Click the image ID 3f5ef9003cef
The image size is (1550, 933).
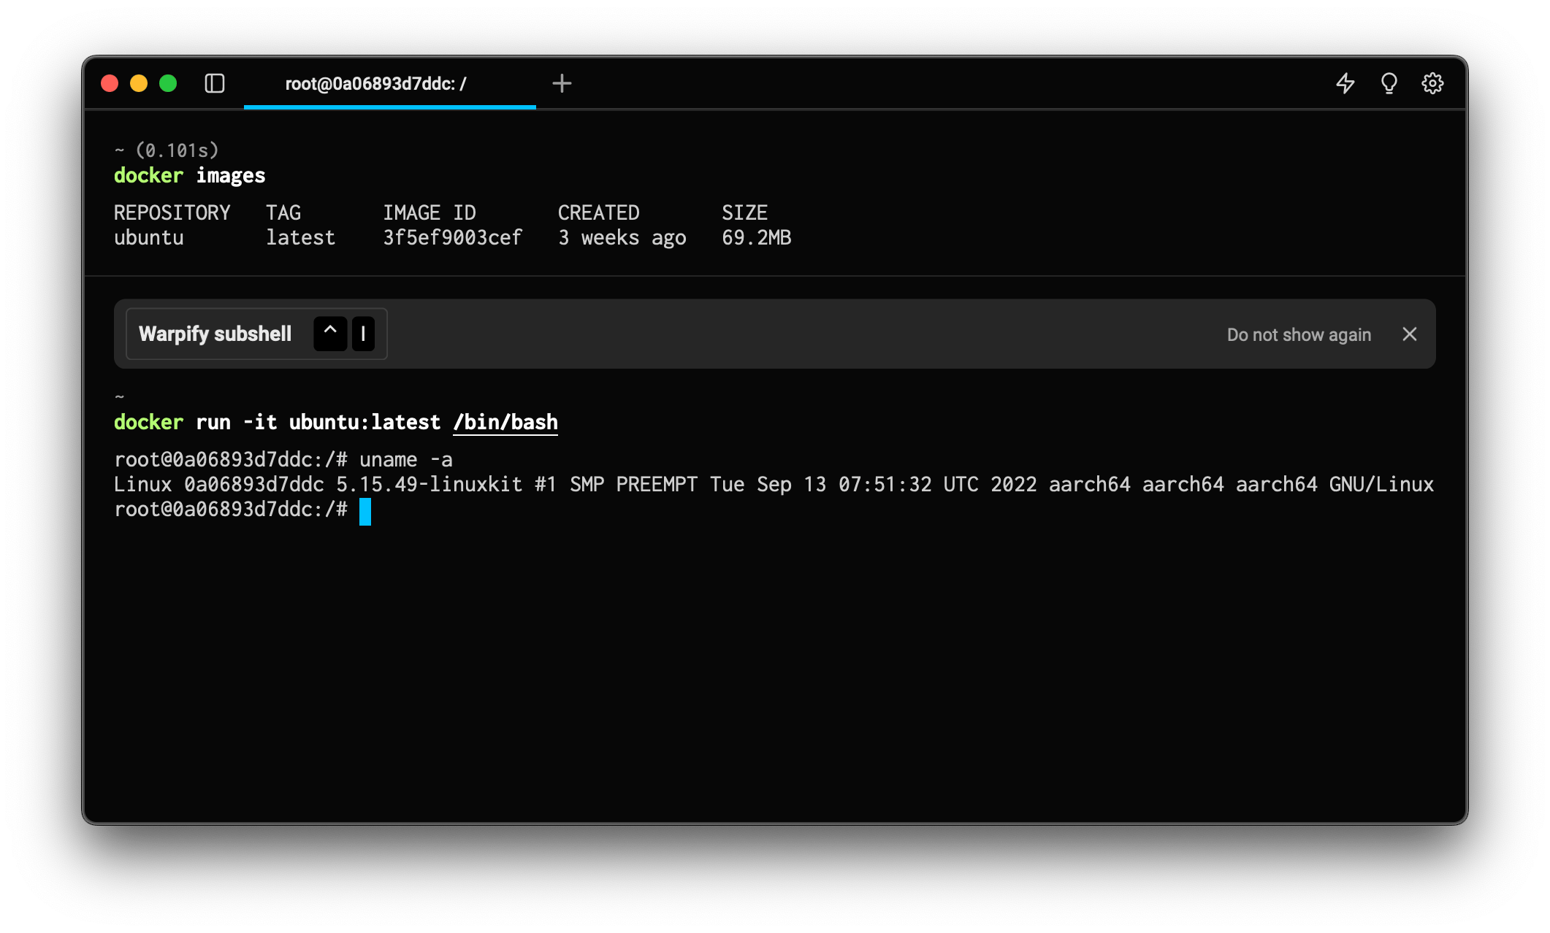[x=452, y=237]
